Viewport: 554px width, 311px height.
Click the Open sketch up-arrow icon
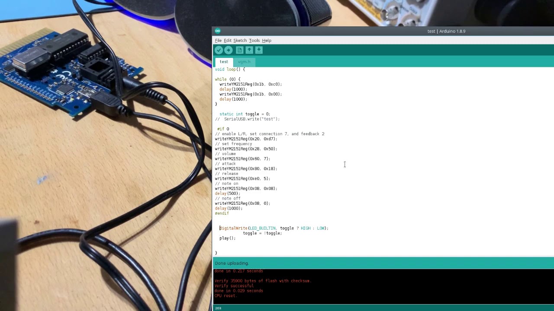click(249, 50)
